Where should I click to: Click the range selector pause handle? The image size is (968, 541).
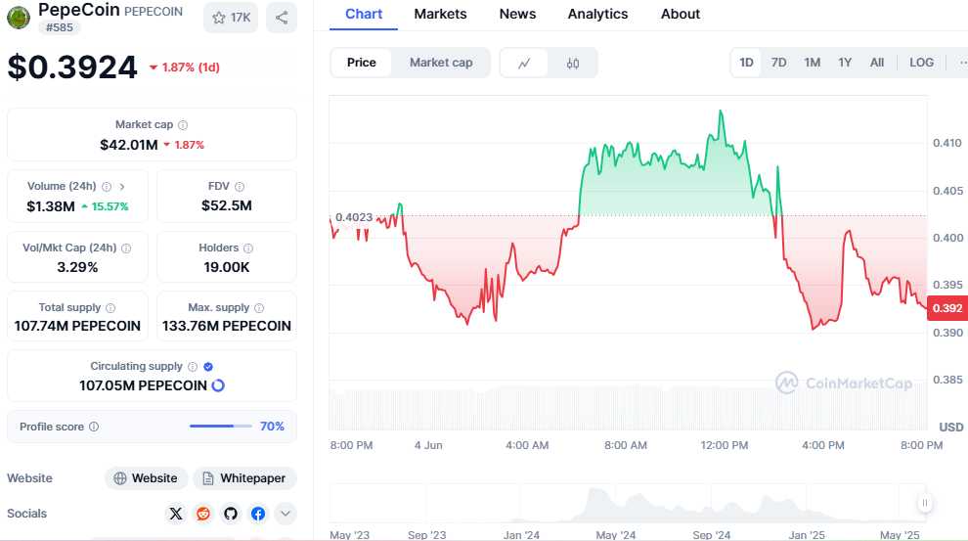[x=925, y=503]
